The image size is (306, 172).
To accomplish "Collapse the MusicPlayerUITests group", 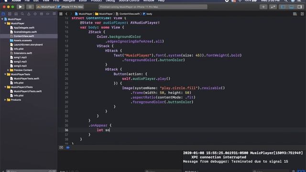I will pos(5,87).
